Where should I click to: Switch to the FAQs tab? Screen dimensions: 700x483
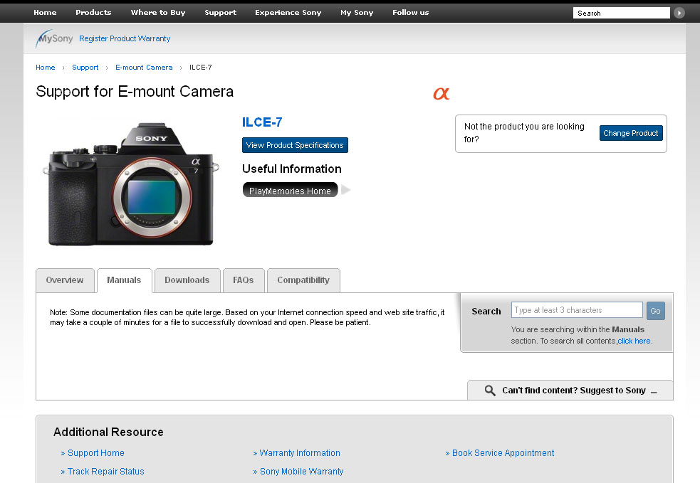tap(243, 280)
